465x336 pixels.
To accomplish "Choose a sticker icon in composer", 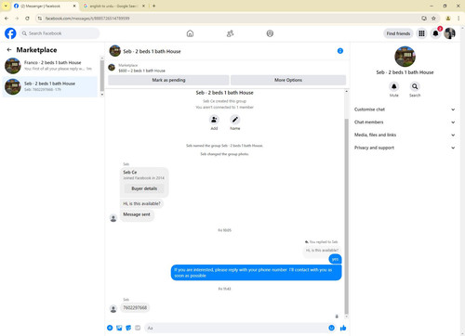I will (x=128, y=328).
